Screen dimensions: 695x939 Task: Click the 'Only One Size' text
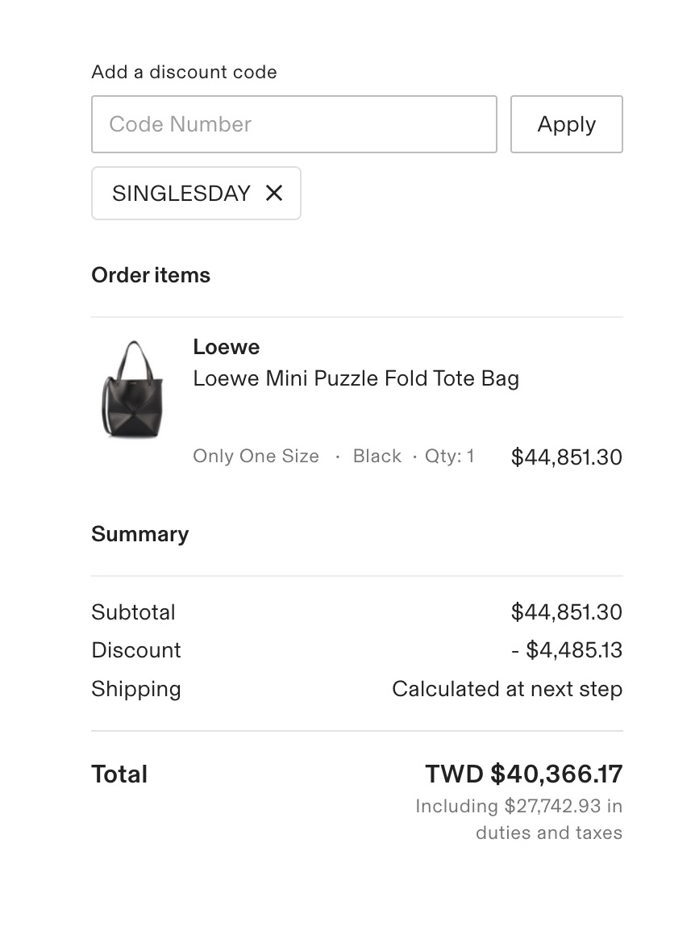coord(256,456)
